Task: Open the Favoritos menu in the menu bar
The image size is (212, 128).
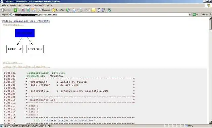Action: (x=27, y=5)
